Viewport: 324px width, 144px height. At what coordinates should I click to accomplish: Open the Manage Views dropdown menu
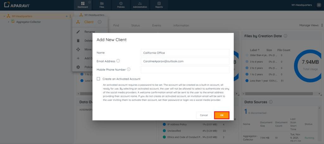pos(310,25)
